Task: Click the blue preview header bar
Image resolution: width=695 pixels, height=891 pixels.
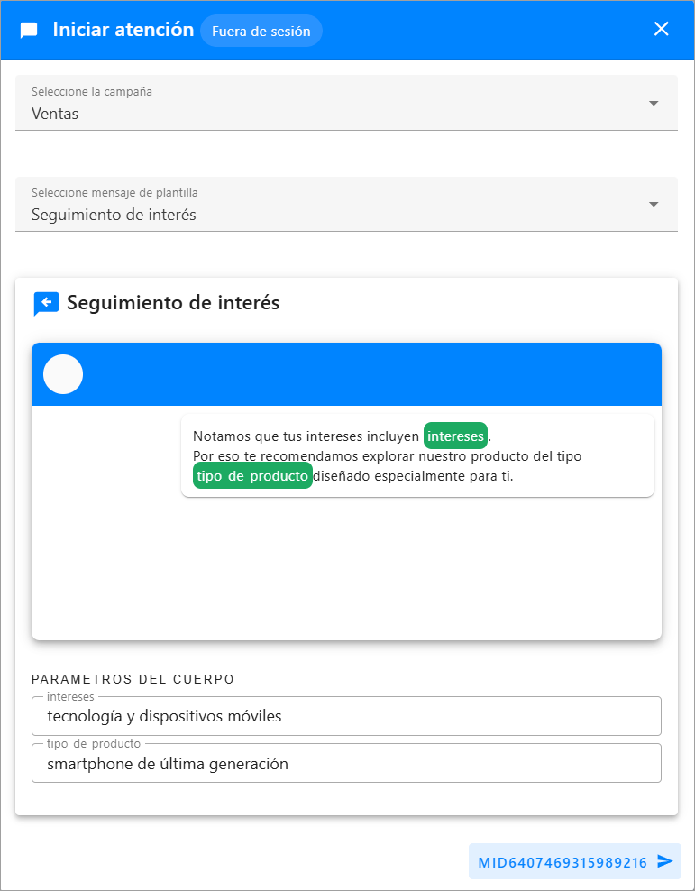Action: 361,374
